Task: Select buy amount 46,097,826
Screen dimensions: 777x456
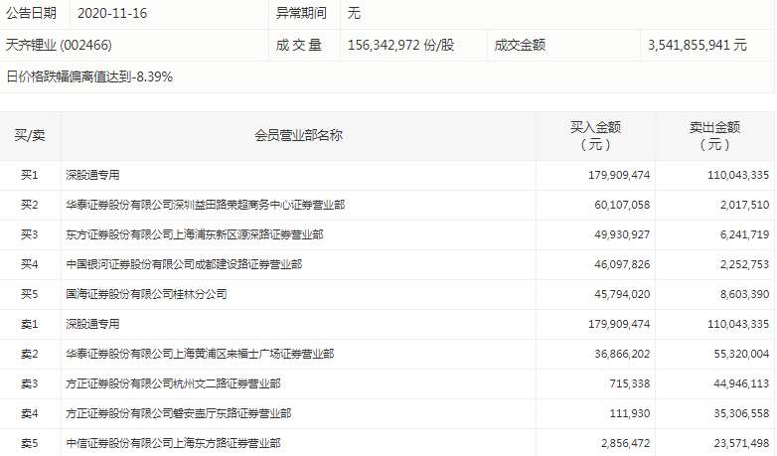Action: click(x=622, y=264)
